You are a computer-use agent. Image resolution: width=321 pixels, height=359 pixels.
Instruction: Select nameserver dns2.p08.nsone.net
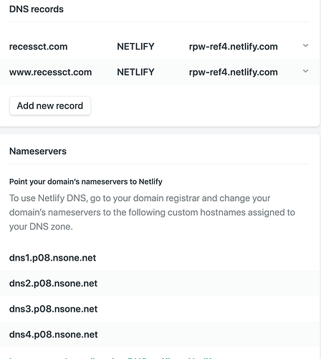coord(53,284)
